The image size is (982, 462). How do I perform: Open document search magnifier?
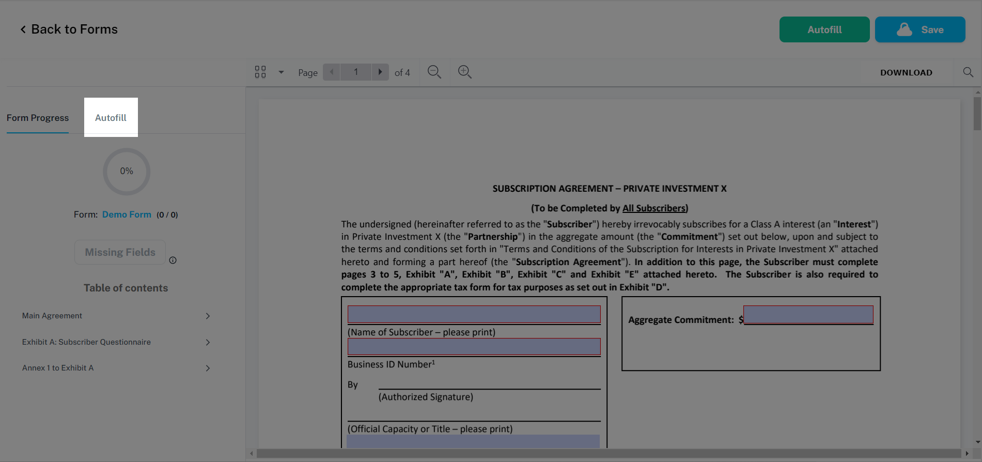[968, 72]
